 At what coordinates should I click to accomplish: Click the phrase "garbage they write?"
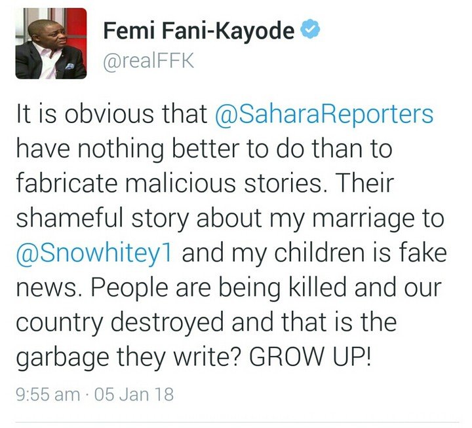tap(128, 358)
